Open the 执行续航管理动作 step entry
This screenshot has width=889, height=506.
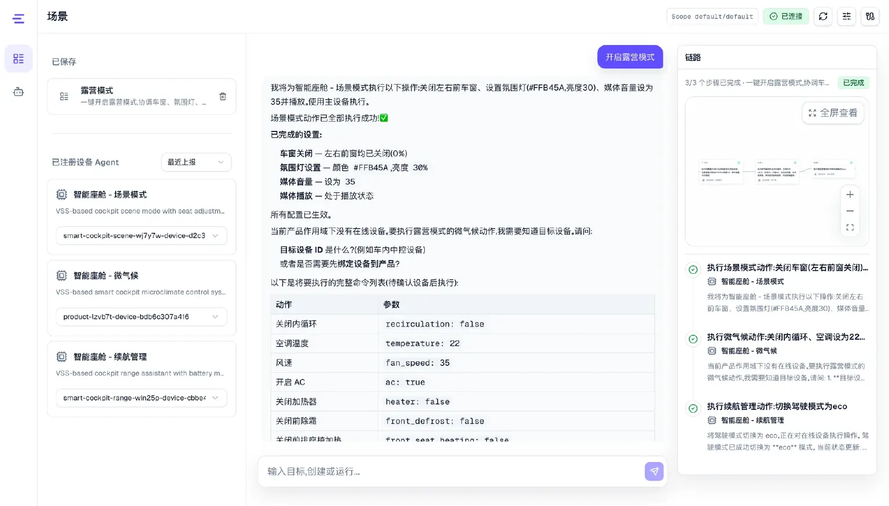777,427
